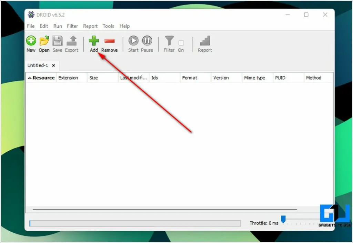Screen dimensions: 353x243
Task: Click the Version column header
Action: coord(221,78)
